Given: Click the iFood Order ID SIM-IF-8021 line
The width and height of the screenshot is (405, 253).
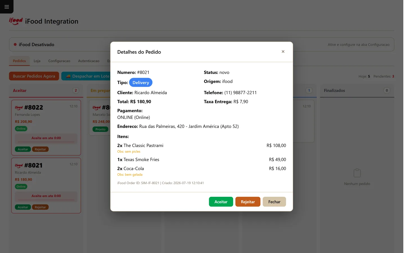Looking at the screenshot, I should 161,183.
